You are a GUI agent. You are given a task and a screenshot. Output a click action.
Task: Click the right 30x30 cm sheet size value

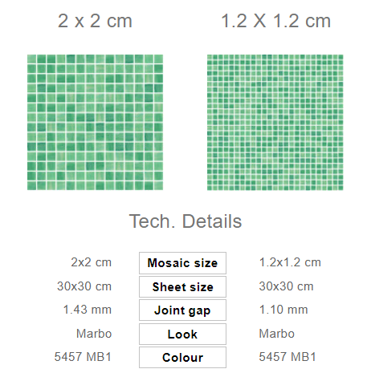(286, 286)
